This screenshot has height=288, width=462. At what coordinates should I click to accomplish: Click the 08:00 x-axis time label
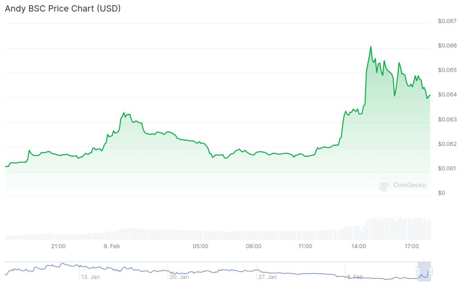(x=254, y=246)
